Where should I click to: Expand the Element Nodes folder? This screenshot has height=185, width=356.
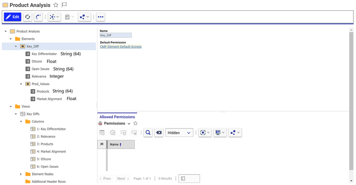pyautogui.click(x=21, y=174)
